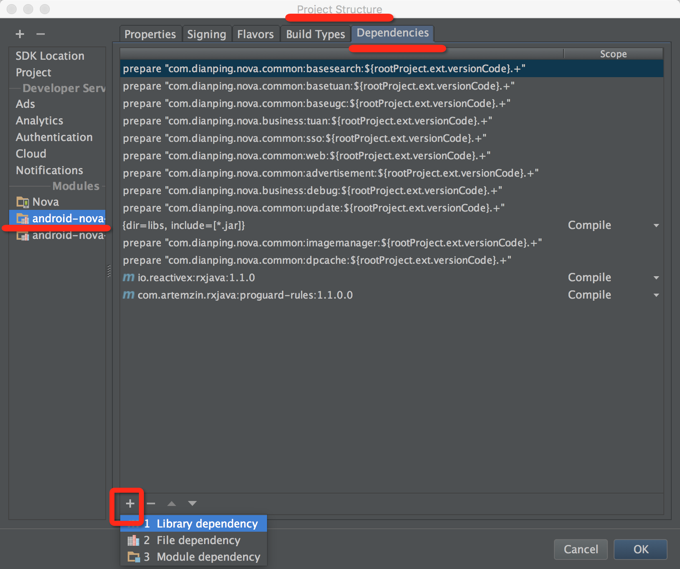Click Maven icon beside proguard-rules dependency
This screenshot has width=680, height=569.
pyautogui.click(x=129, y=295)
